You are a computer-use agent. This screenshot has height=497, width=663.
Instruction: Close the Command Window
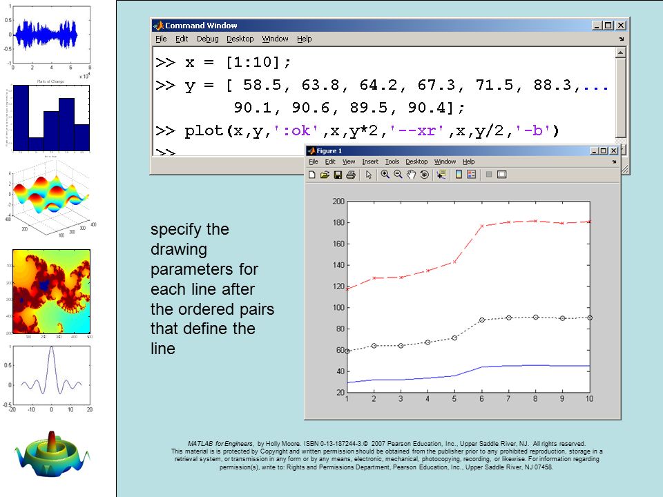(620, 26)
